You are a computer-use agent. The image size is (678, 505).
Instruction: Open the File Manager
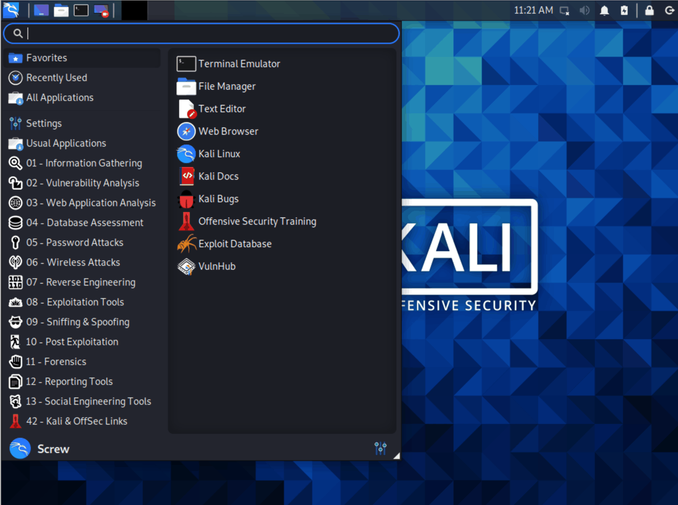click(226, 86)
